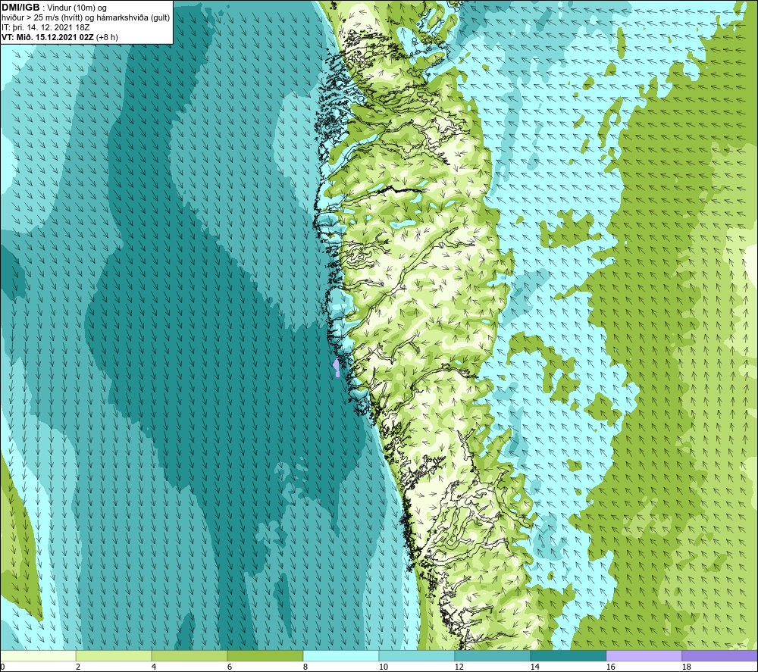Click the 4-6 m/s green legend swatch

(189, 655)
